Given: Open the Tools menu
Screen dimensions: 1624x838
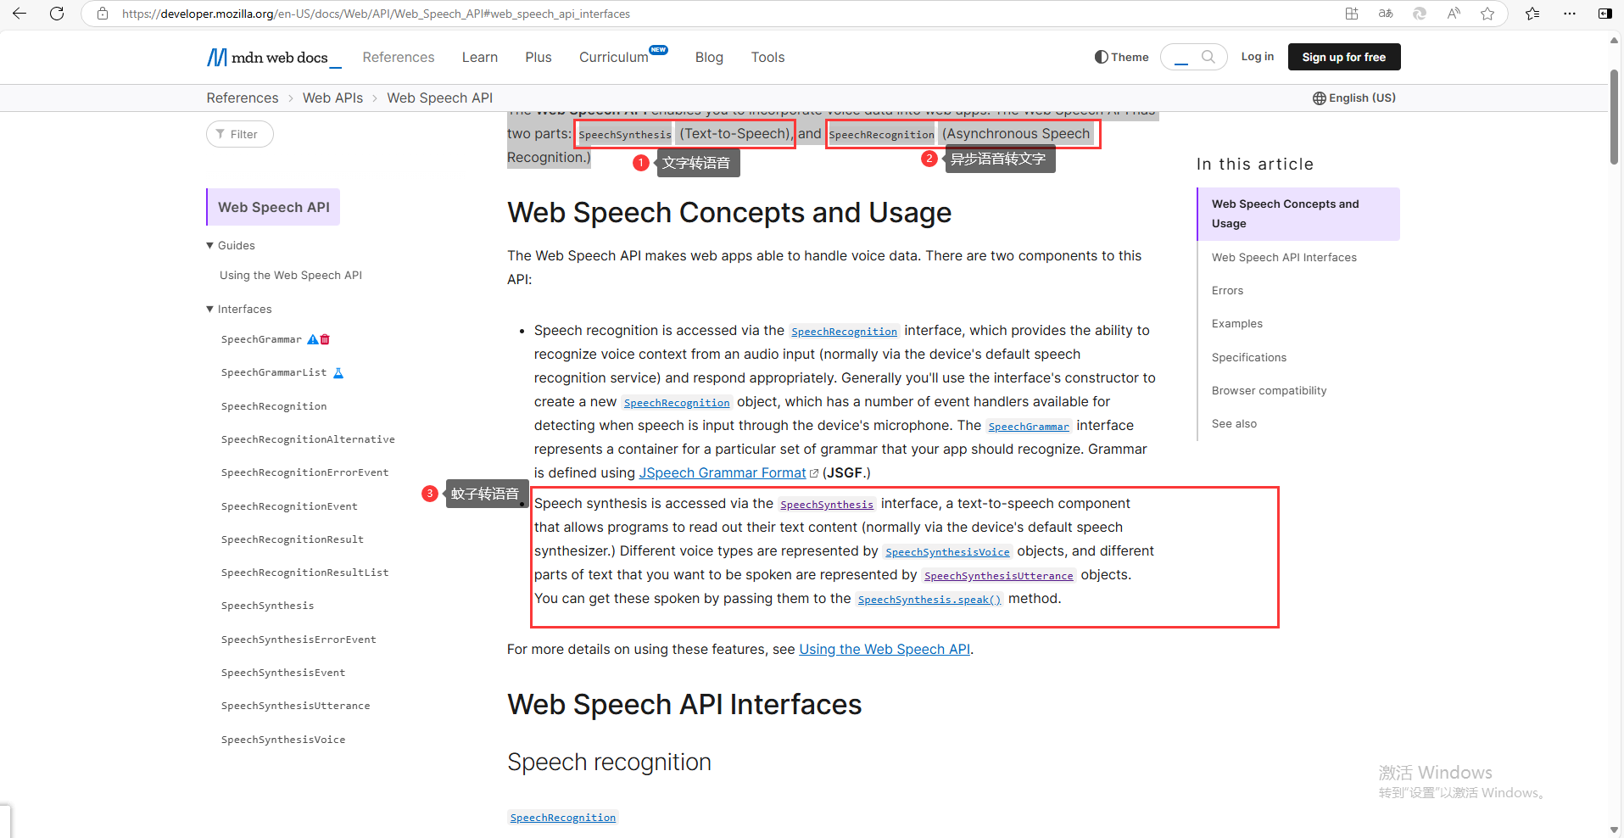Looking at the screenshot, I should click(x=767, y=57).
